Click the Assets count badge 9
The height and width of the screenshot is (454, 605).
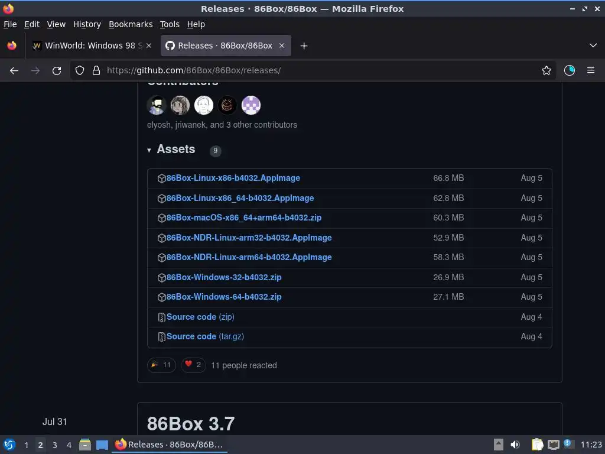pyautogui.click(x=215, y=151)
